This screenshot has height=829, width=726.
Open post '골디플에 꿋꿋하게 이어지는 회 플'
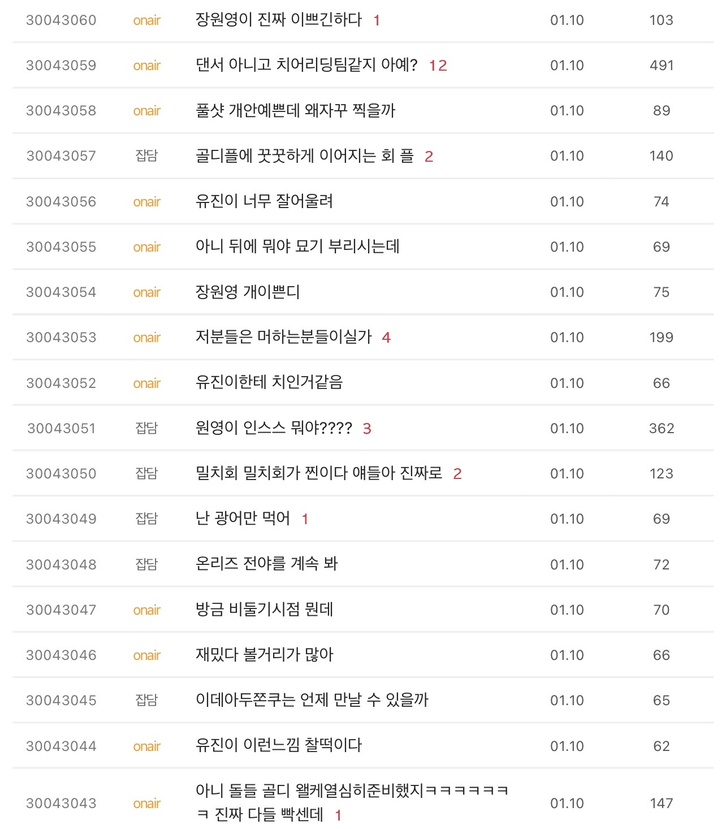coord(304,156)
